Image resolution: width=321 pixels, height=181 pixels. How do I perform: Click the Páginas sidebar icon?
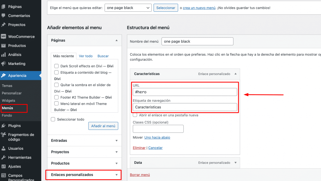click(x=4, y=7)
